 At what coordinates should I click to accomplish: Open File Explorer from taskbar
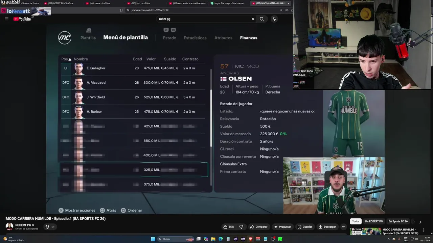coord(213,239)
